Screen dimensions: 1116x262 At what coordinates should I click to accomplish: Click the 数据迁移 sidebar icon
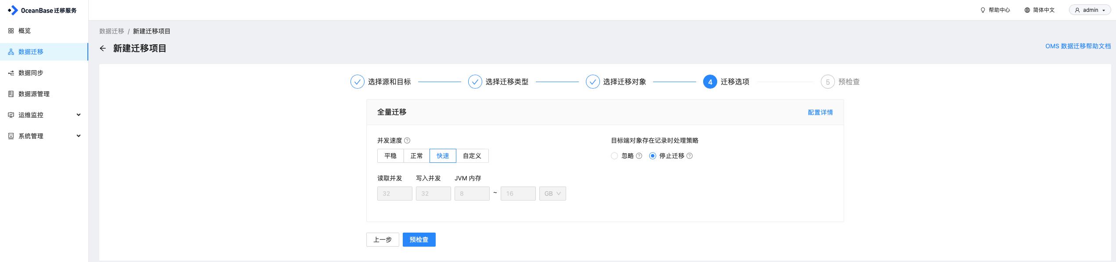coord(11,52)
